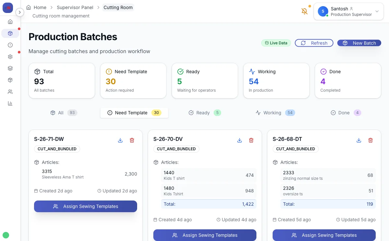Assign Sewing Templates for batch S-26-71-DW

[x=85, y=206]
